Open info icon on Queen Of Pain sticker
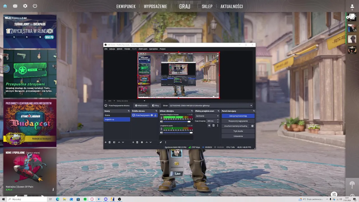 click(53, 189)
